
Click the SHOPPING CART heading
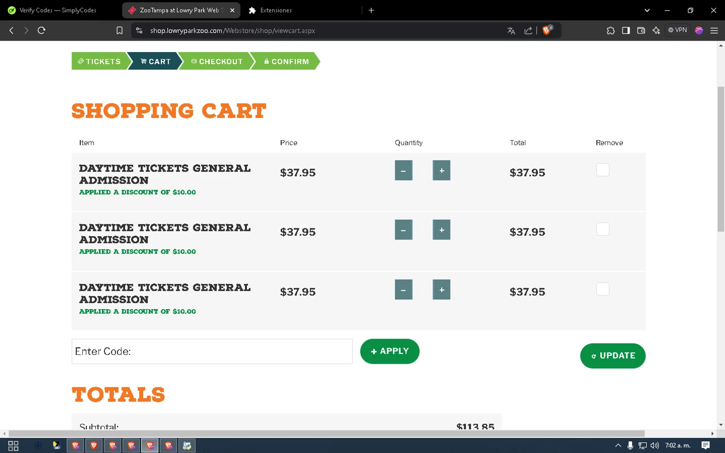click(169, 111)
